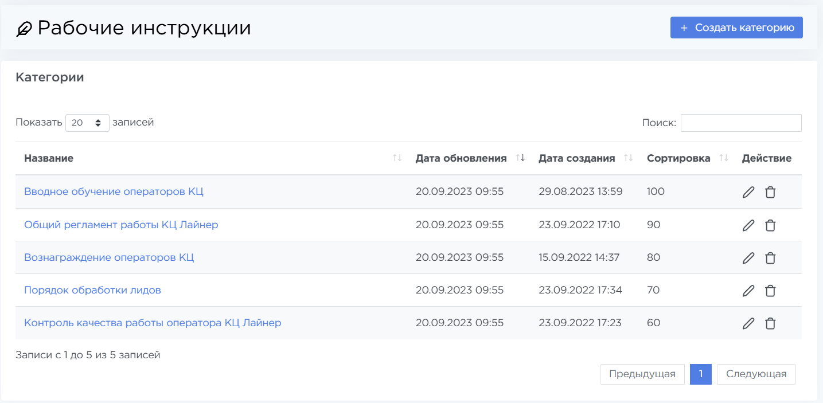Edit the Порядок обработки лидов category

(748, 291)
